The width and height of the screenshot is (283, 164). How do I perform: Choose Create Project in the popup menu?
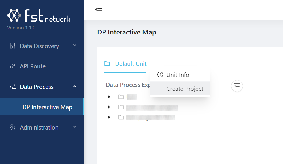click(185, 89)
